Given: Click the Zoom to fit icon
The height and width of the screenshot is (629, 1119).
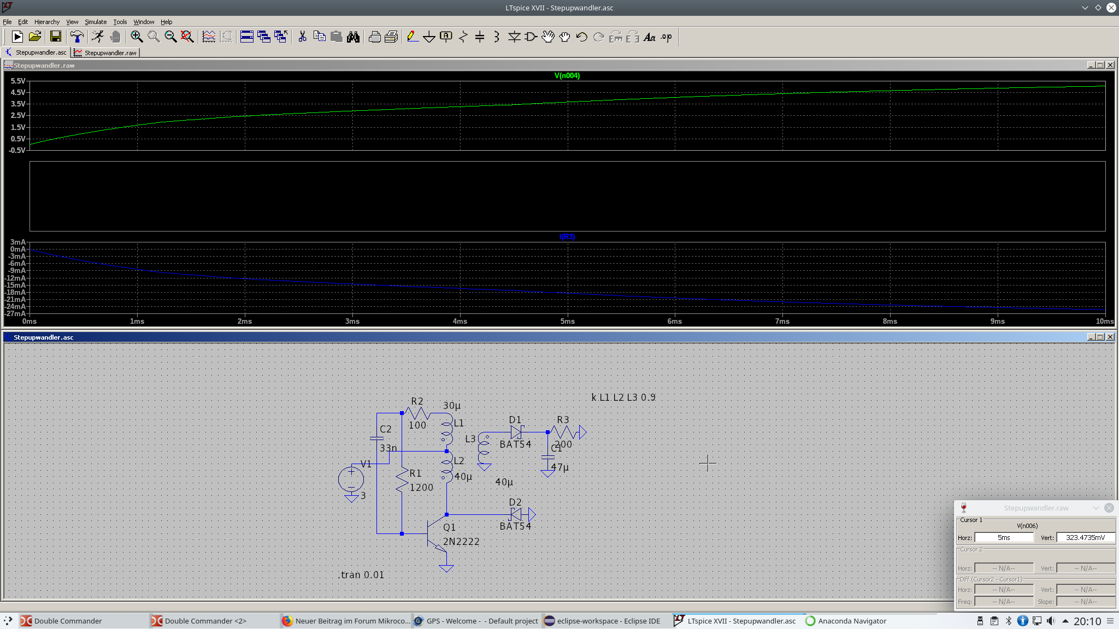Looking at the screenshot, I should click(x=187, y=37).
